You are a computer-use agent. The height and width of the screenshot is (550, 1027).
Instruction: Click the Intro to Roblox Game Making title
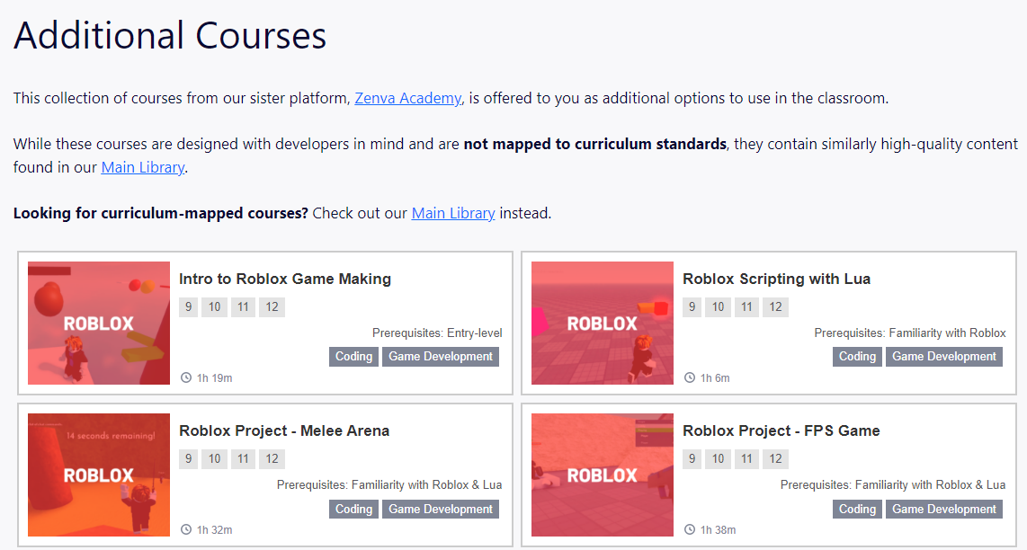pos(285,279)
